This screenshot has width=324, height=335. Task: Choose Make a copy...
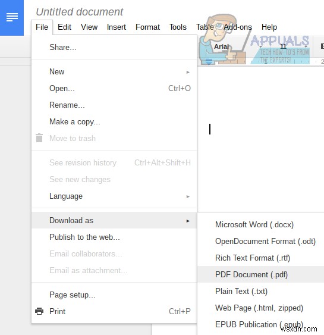point(114,121)
